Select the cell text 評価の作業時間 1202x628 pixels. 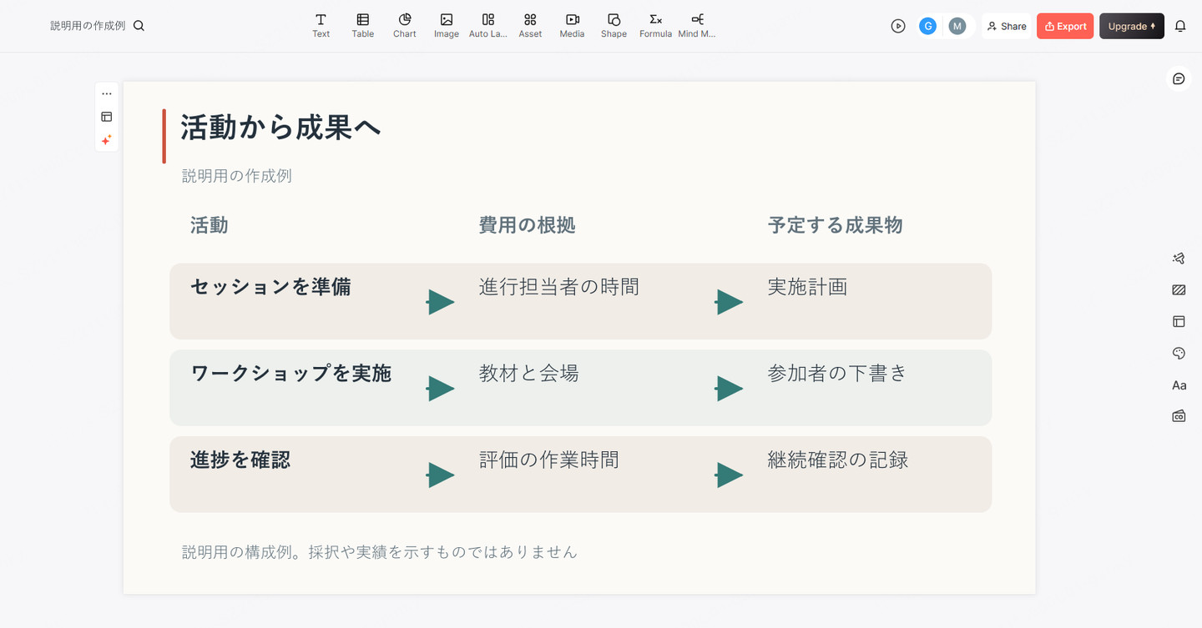(549, 460)
